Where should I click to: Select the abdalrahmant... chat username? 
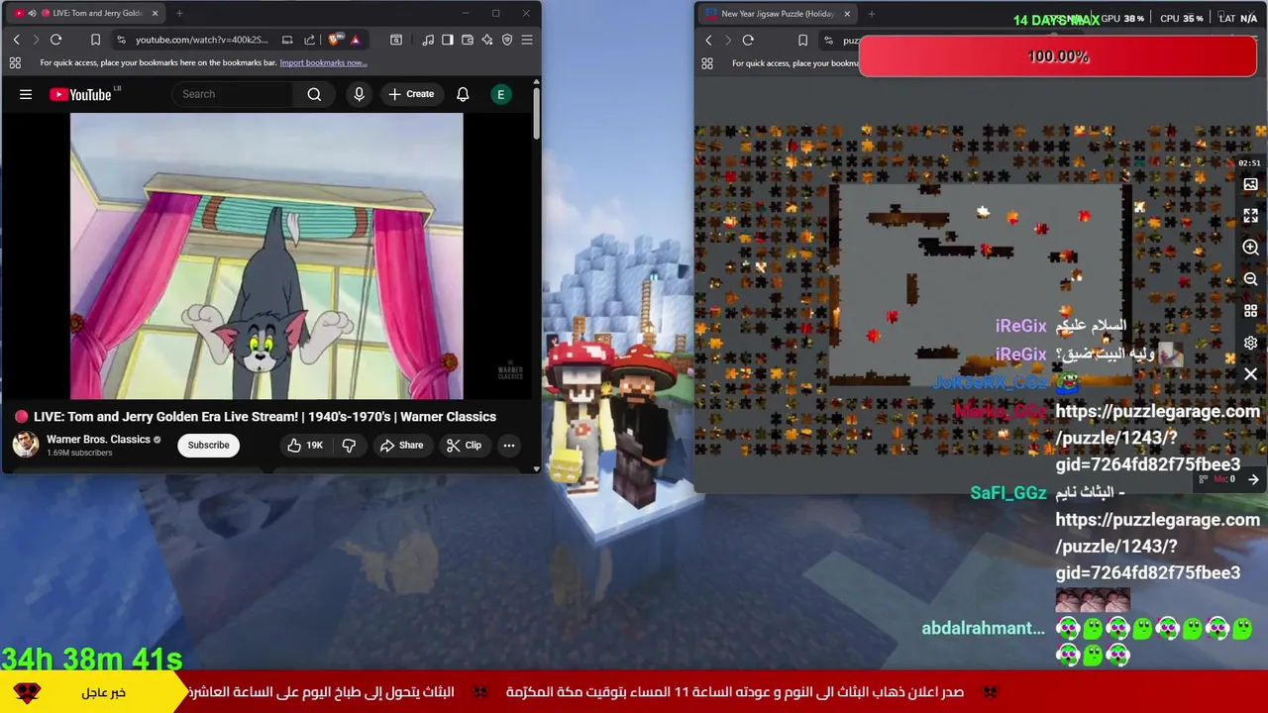click(x=983, y=629)
